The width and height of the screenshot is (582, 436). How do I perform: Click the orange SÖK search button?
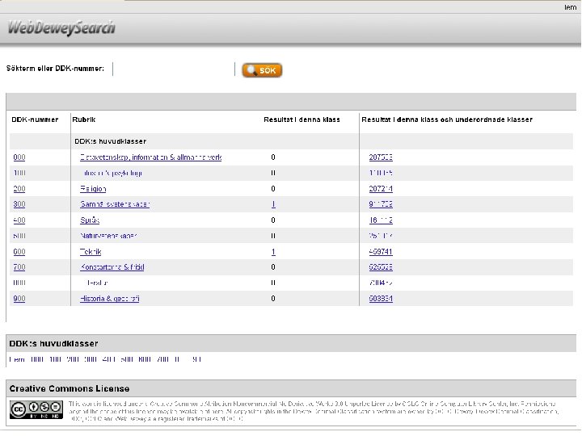pyautogui.click(x=262, y=70)
